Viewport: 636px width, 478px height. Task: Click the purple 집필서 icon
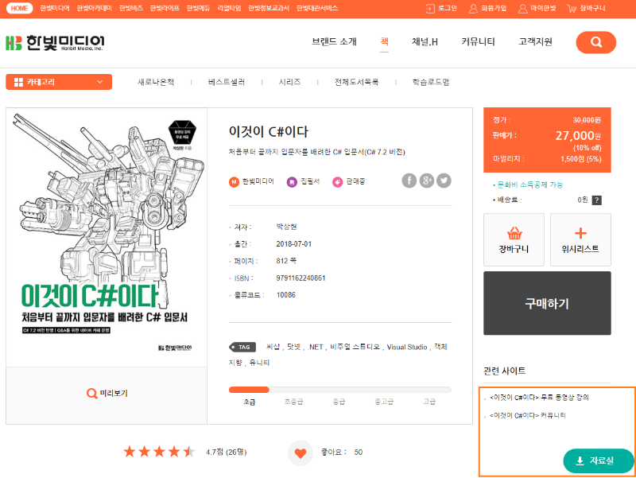[x=292, y=182]
